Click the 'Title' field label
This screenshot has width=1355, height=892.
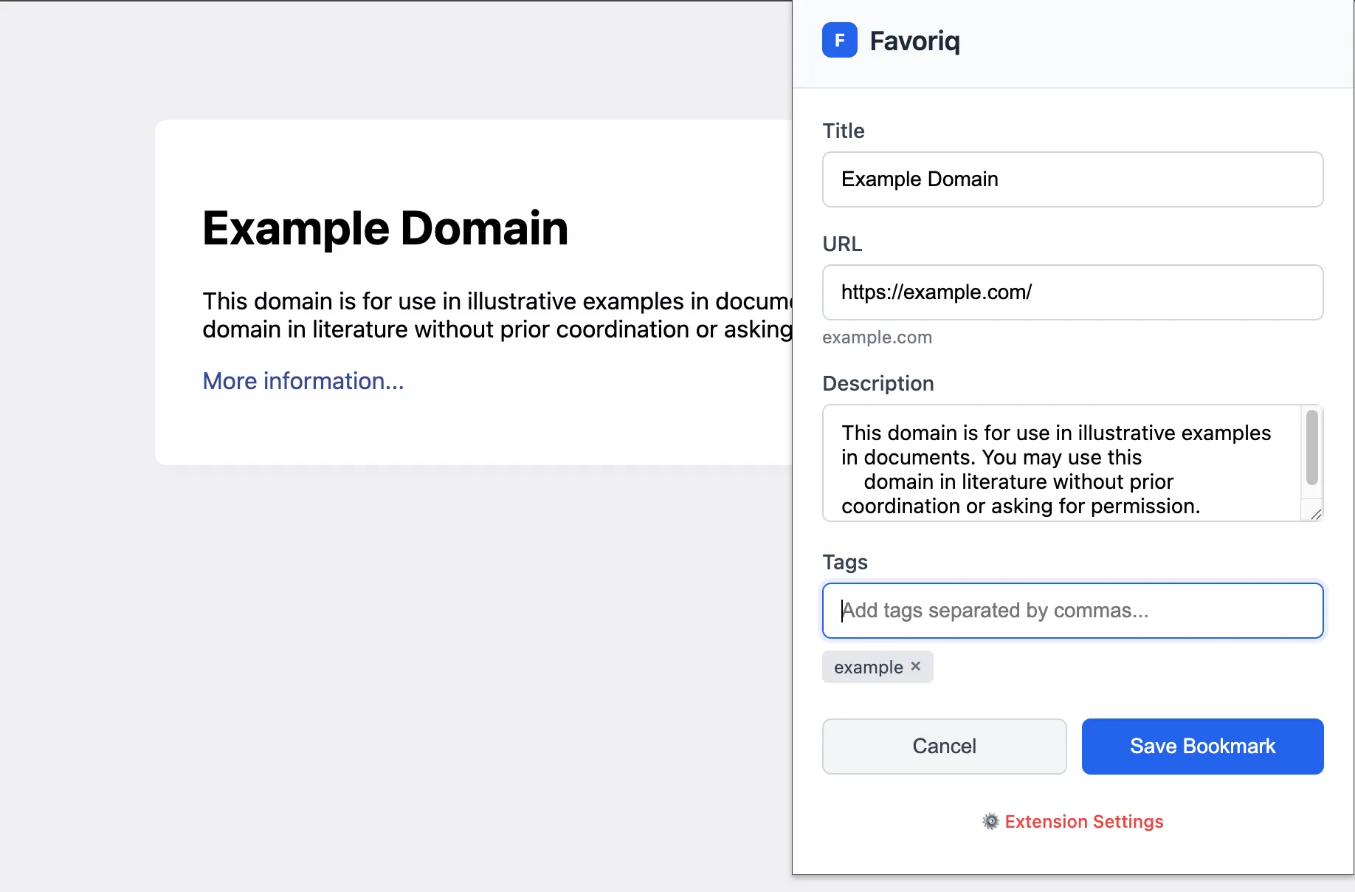click(x=844, y=131)
